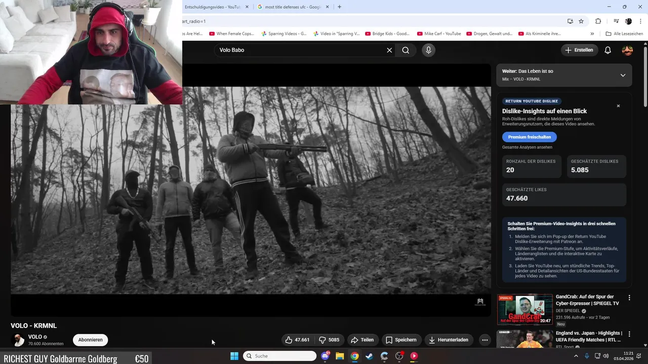
Task: Subscribe with the Abonnieren button
Action: pyautogui.click(x=90, y=340)
